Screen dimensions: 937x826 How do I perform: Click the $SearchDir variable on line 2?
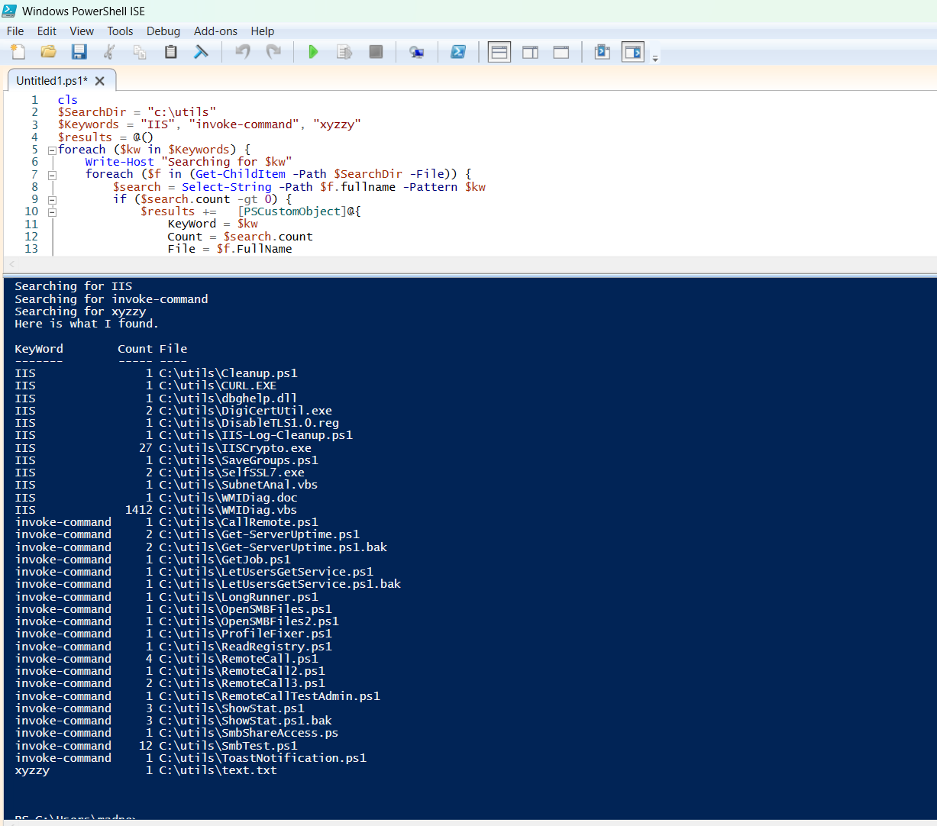[x=92, y=112]
